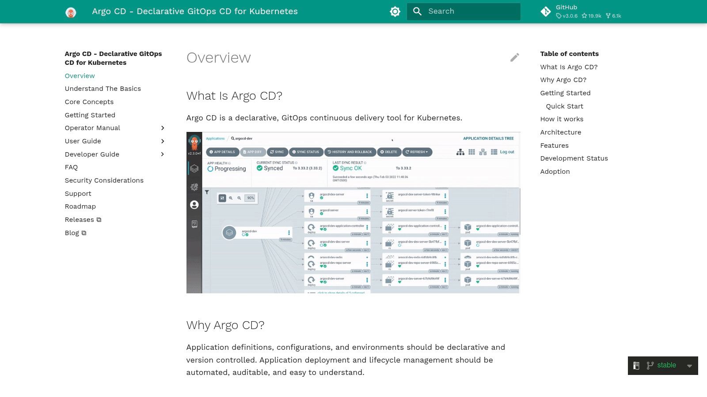Go to Core Concepts page
The height and width of the screenshot is (397, 707).
(x=89, y=102)
